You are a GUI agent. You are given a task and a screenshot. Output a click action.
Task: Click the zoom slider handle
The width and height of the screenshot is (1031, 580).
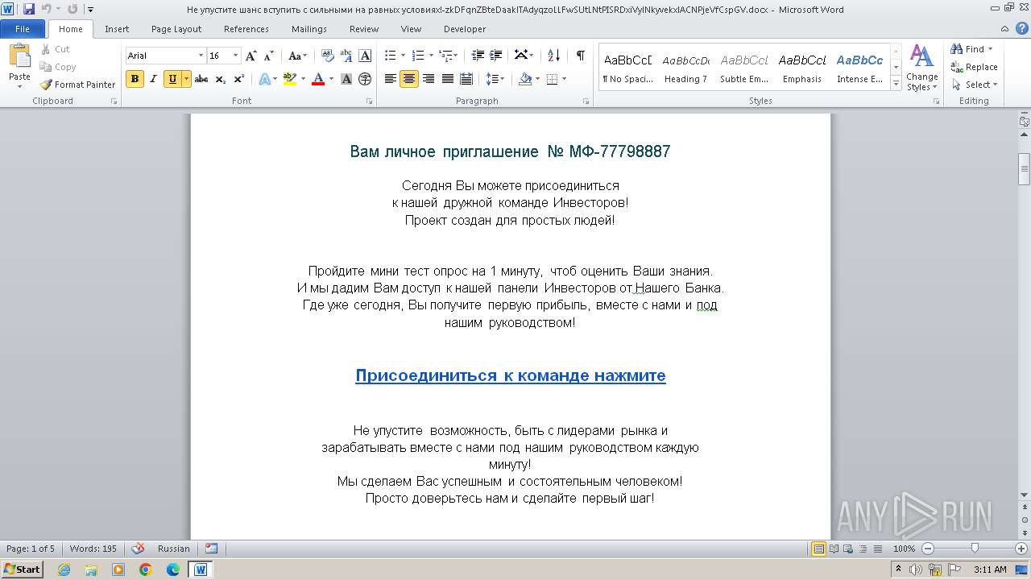[975, 549]
